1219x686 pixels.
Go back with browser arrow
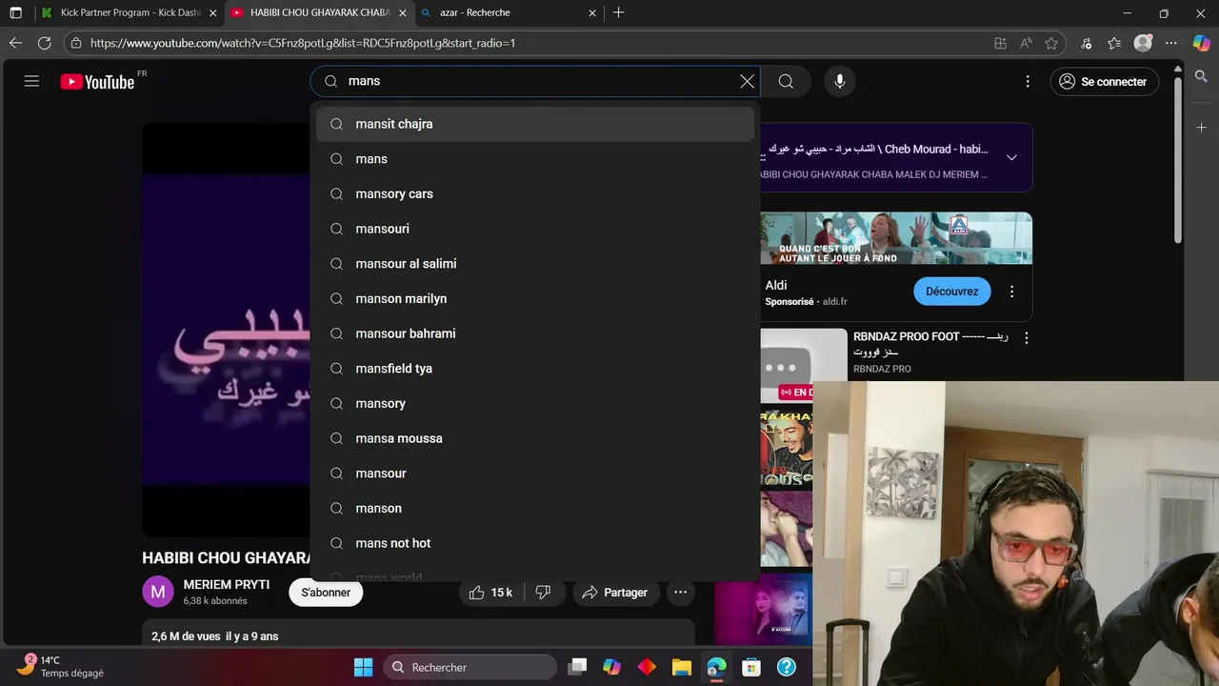click(x=15, y=43)
